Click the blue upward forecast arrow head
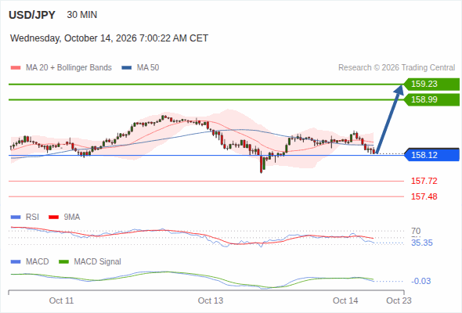 (x=399, y=89)
